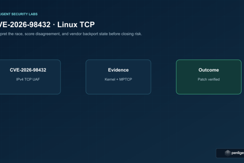Image resolution: width=244 pixels, height=163 pixels.
Task: Click the 'IPv4 TCP UAF' text
Action: click(28, 79)
